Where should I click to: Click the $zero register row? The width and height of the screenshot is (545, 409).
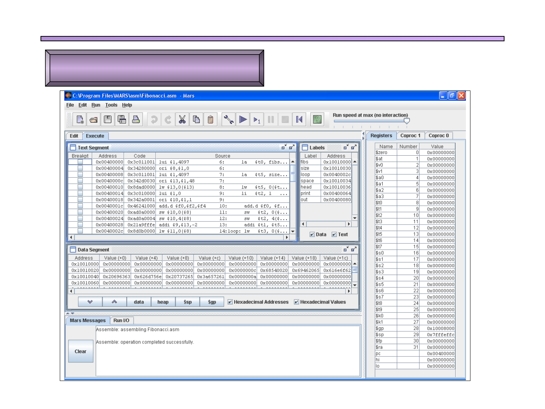coord(415,153)
